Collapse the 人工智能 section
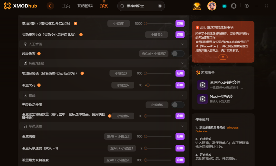The height and width of the screenshot is (166, 276). point(182,44)
